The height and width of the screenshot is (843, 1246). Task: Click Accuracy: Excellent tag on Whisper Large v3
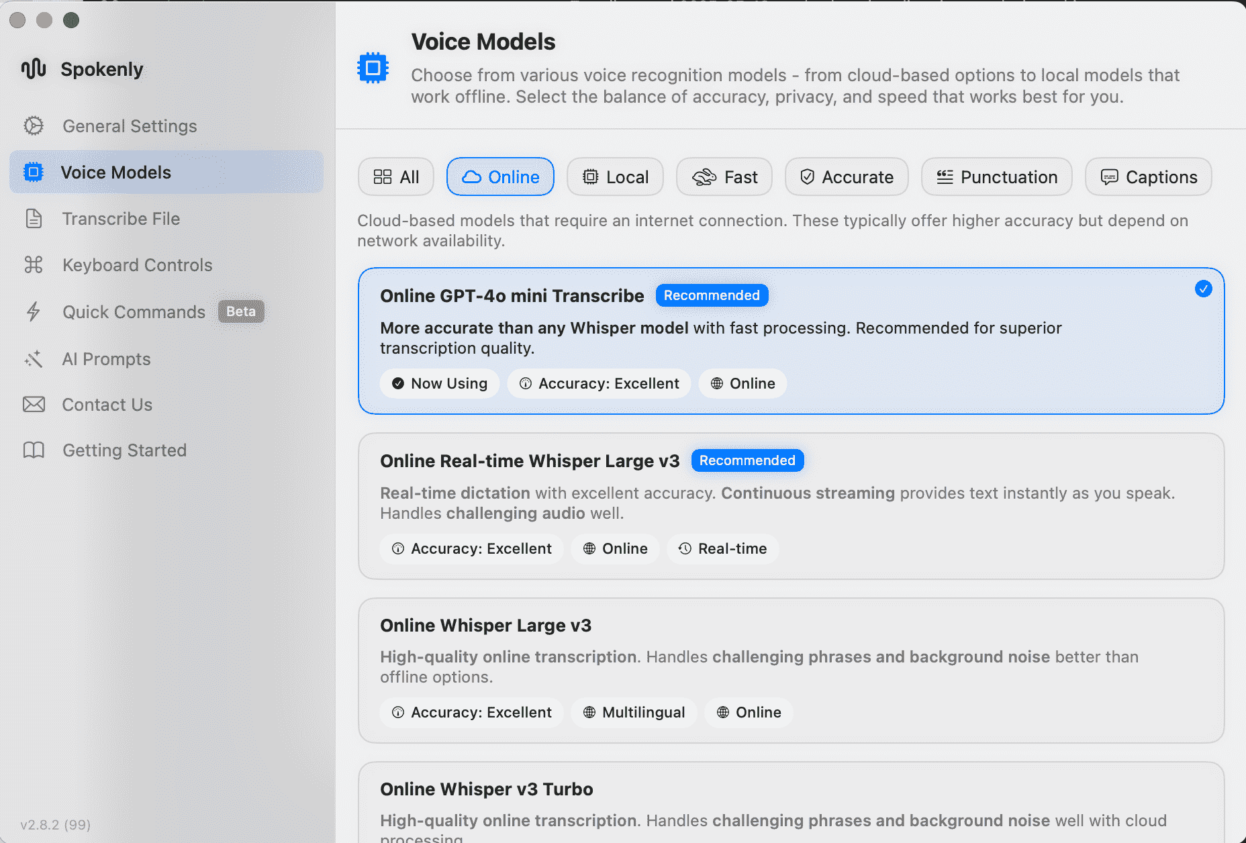472,712
